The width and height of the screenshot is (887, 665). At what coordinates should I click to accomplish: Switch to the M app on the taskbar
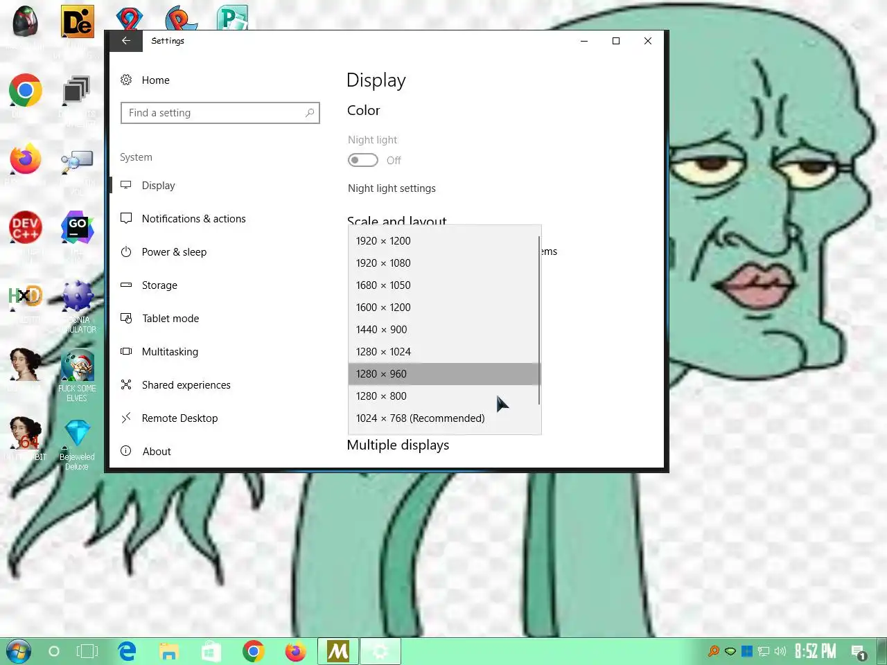[x=338, y=652]
